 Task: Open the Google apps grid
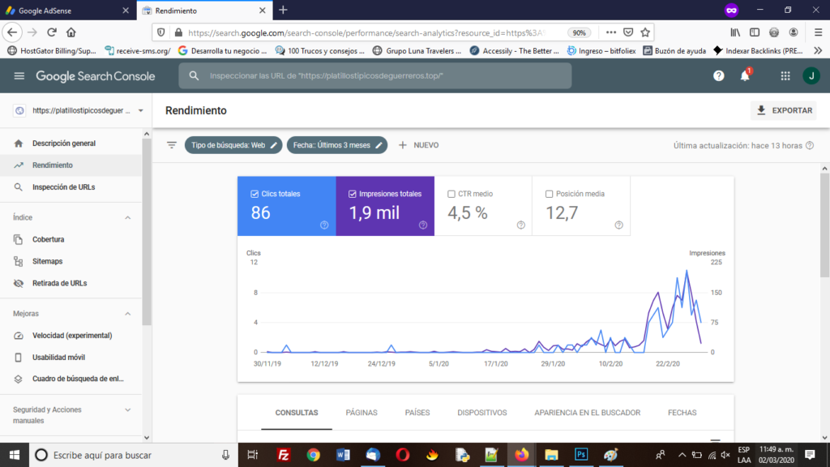click(x=785, y=75)
